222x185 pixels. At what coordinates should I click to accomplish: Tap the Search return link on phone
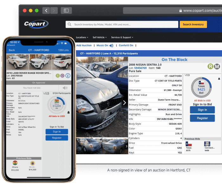[x=11, y=45]
